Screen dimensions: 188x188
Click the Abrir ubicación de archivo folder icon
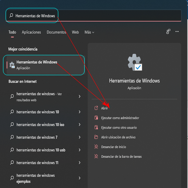pyautogui.click(x=96, y=137)
